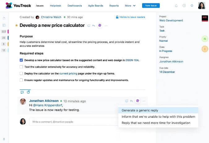Click the AI assistant icon beside issue title
Viewport: 209px width, 143px height.
point(100,25)
